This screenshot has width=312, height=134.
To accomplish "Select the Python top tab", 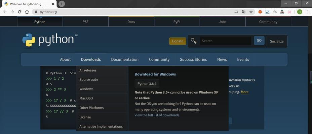I will coord(40,22).
